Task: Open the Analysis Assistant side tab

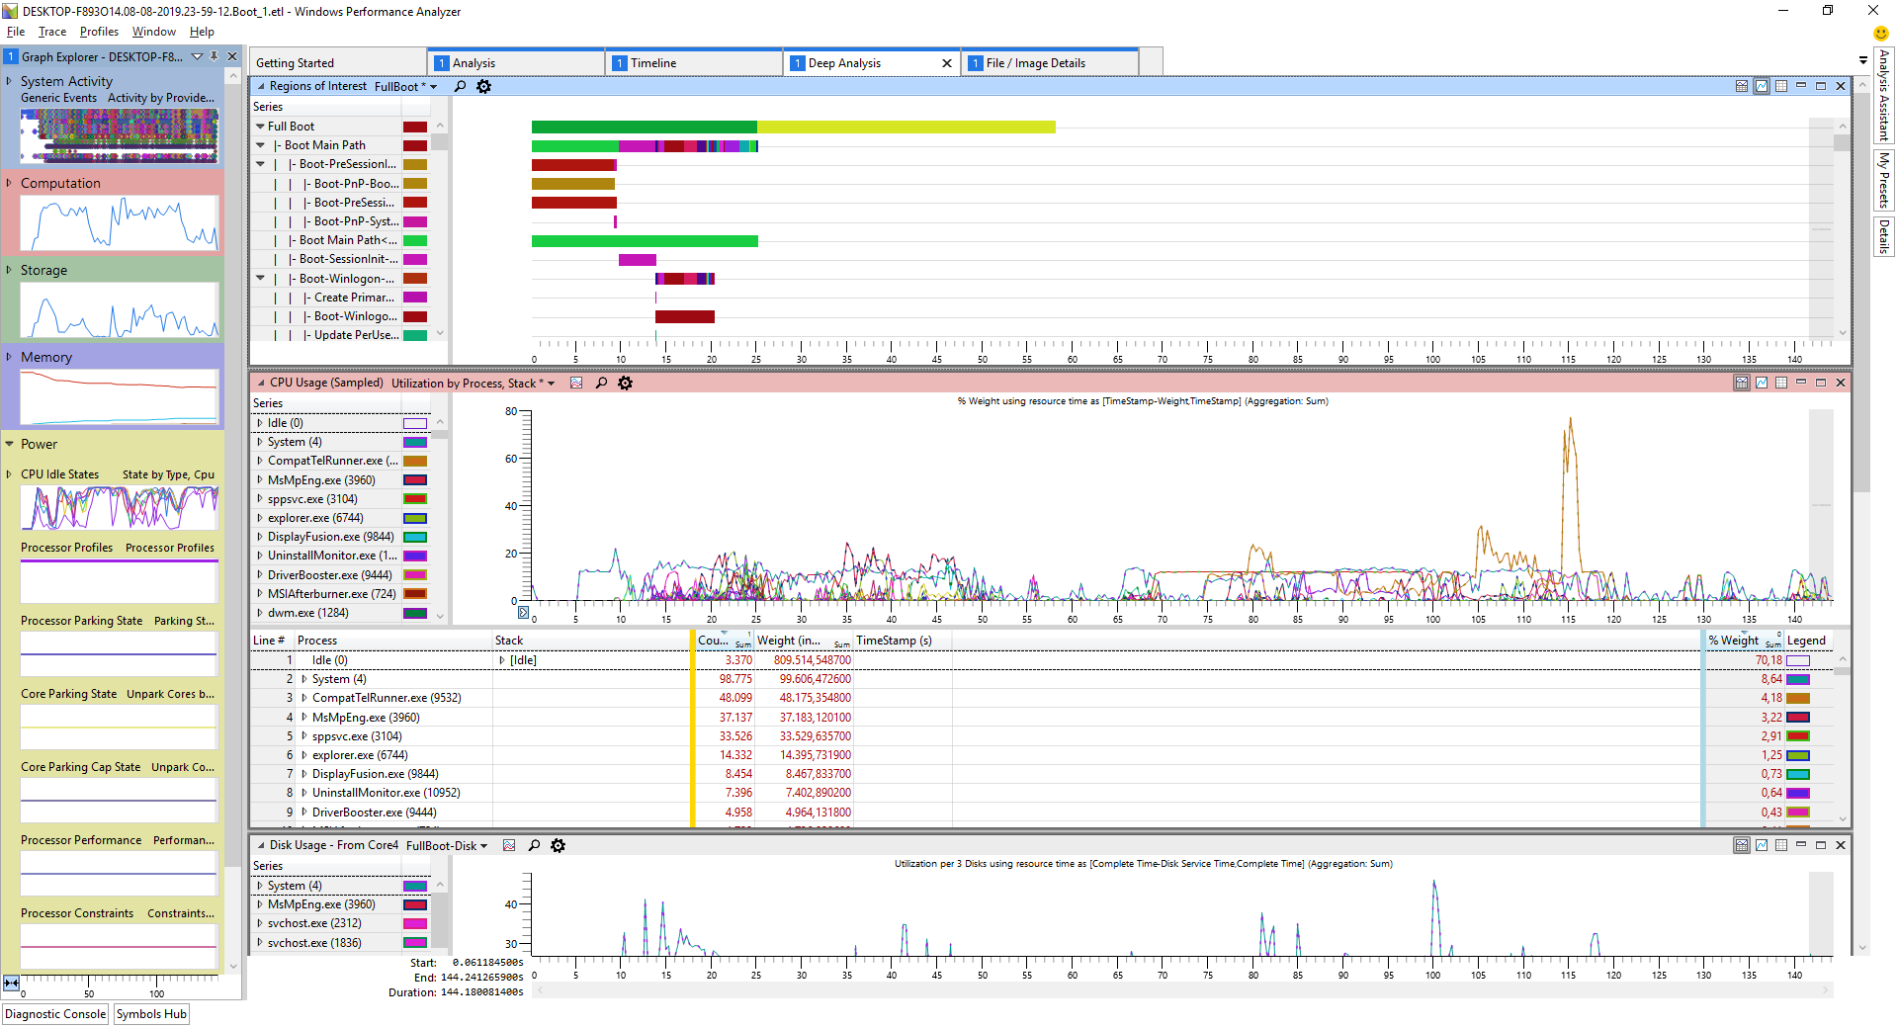Action: pos(1884,95)
